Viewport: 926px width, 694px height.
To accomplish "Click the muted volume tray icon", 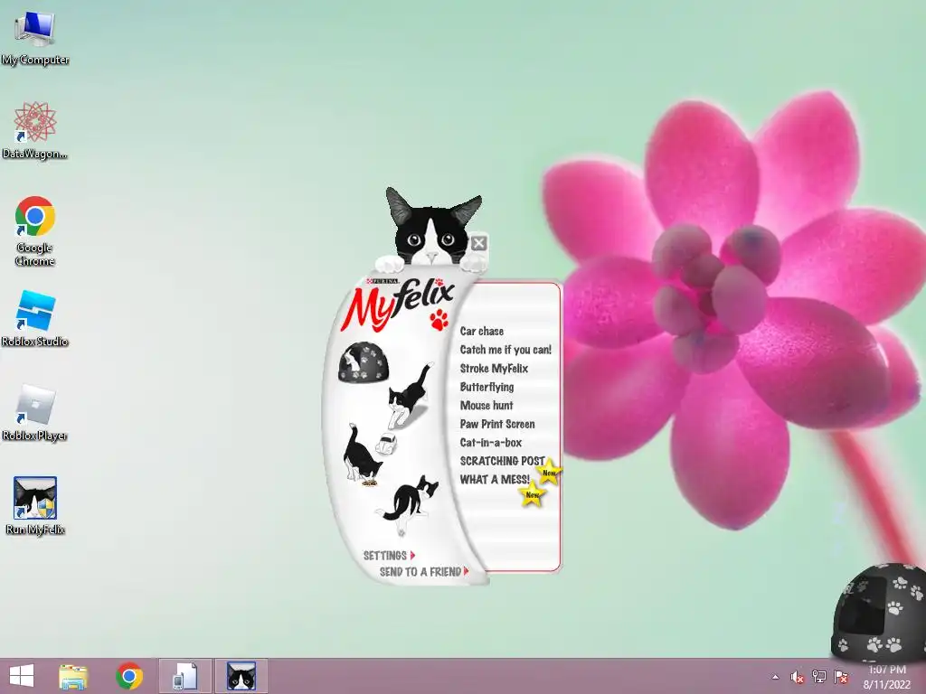I will tap(798, 677).
